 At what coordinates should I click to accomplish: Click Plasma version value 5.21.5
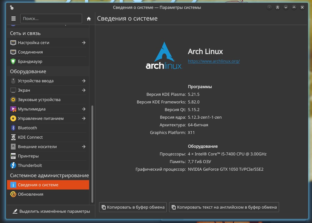click(x=193, y=94)
